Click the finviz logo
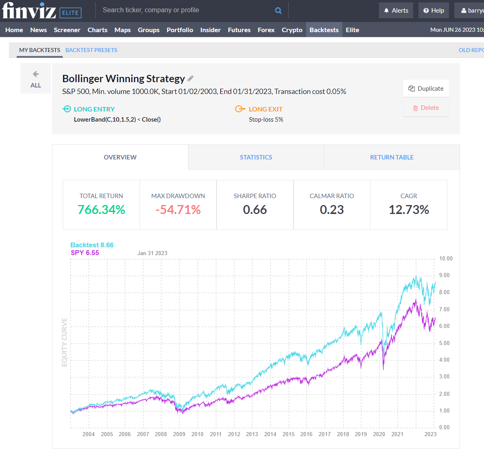Screen dimensions: 484x452 tap(28, 11)
